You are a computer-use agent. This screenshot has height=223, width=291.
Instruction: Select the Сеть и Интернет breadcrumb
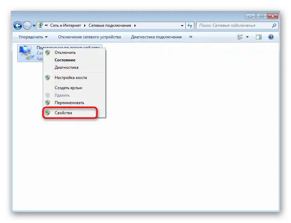[x=66, y=25]
